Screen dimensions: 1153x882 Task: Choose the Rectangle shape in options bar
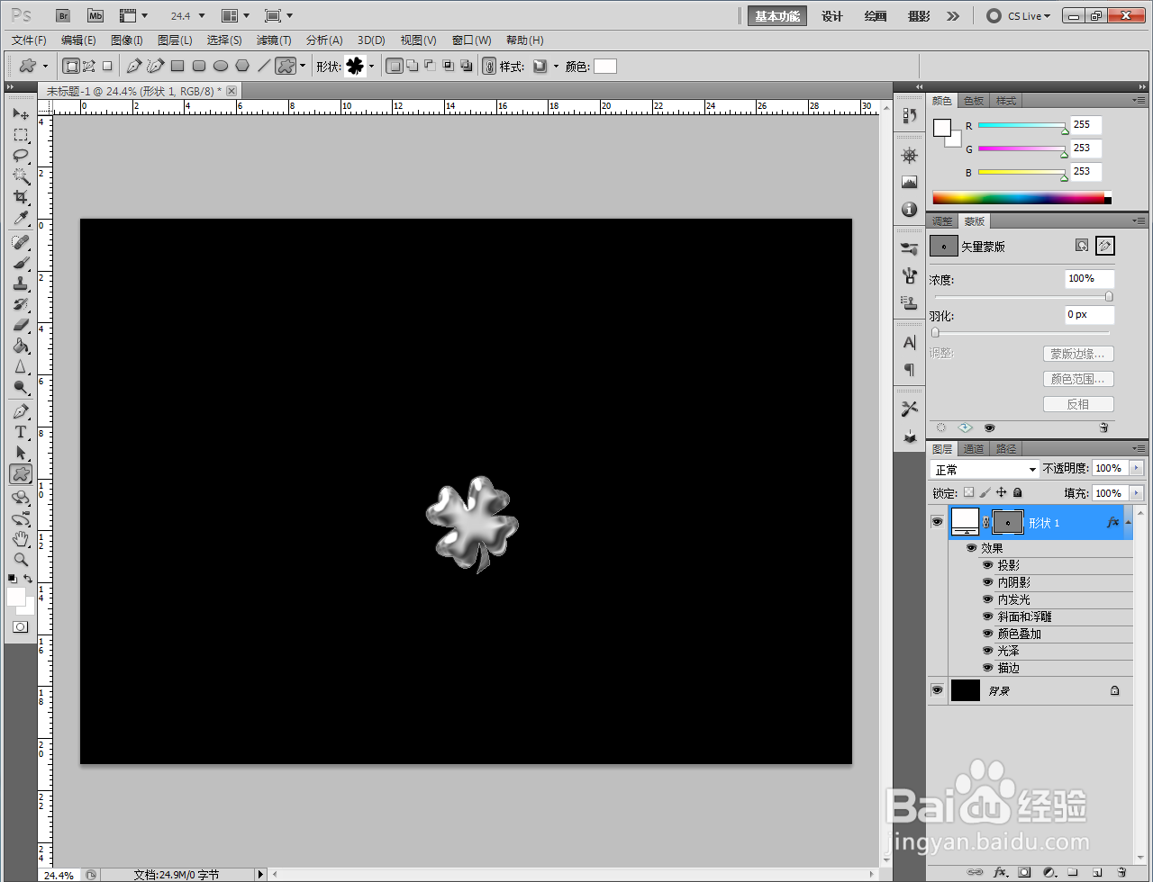(x=177, y=66)
